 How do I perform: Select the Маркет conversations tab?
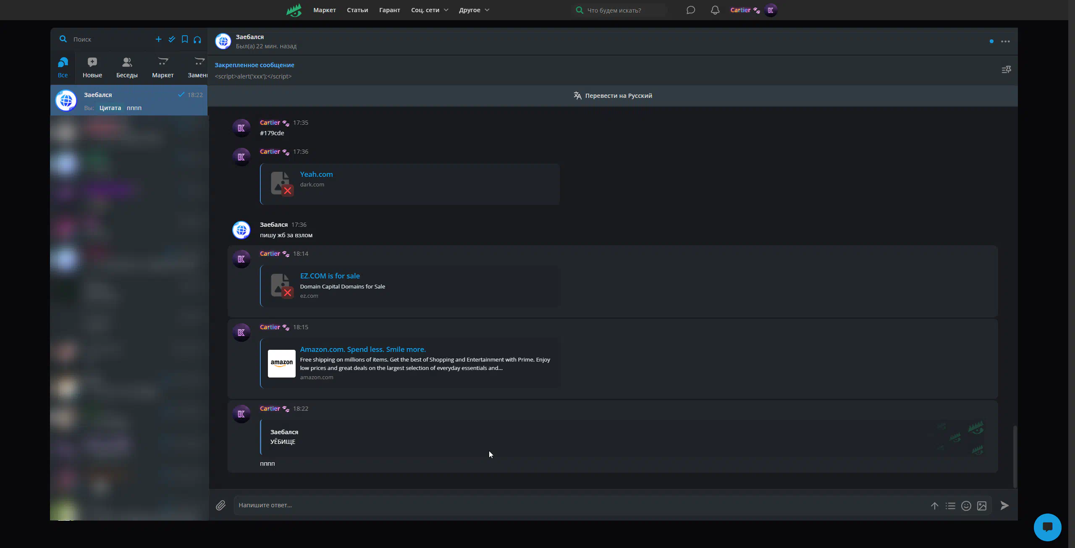pyautogui.click(x=163, y=68)
